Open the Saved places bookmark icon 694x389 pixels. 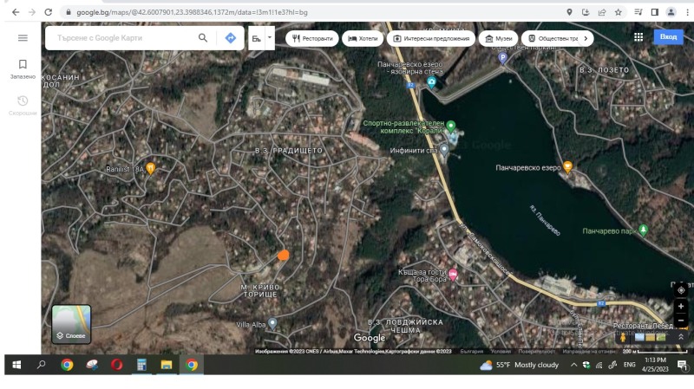pos(23,64)
